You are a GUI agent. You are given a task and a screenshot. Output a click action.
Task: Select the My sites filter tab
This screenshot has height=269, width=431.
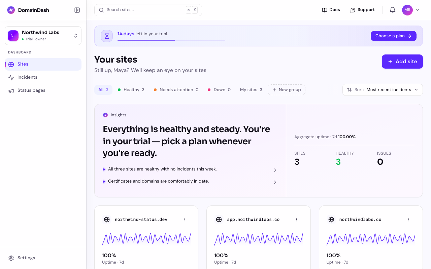pyautogui.click(x=251, y=90)
